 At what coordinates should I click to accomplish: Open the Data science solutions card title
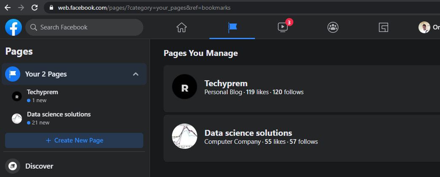(x=248, y=133)
